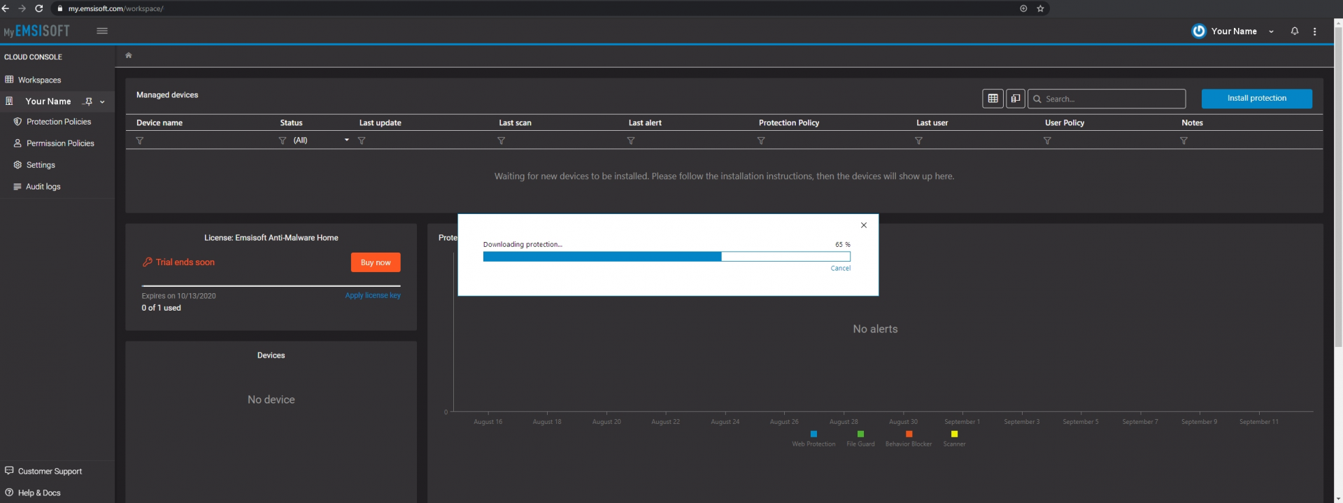Click Trial ends soon key icon
The width and height of the screenshot is (1343, 503).
coord(147,262)
